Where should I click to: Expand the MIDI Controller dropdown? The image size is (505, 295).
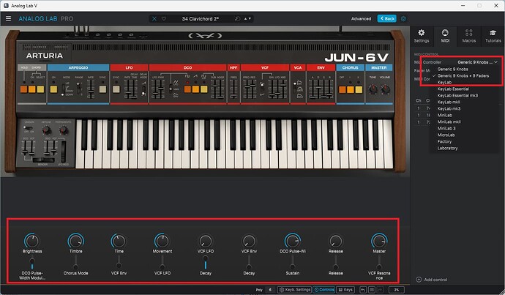(478, 62)
